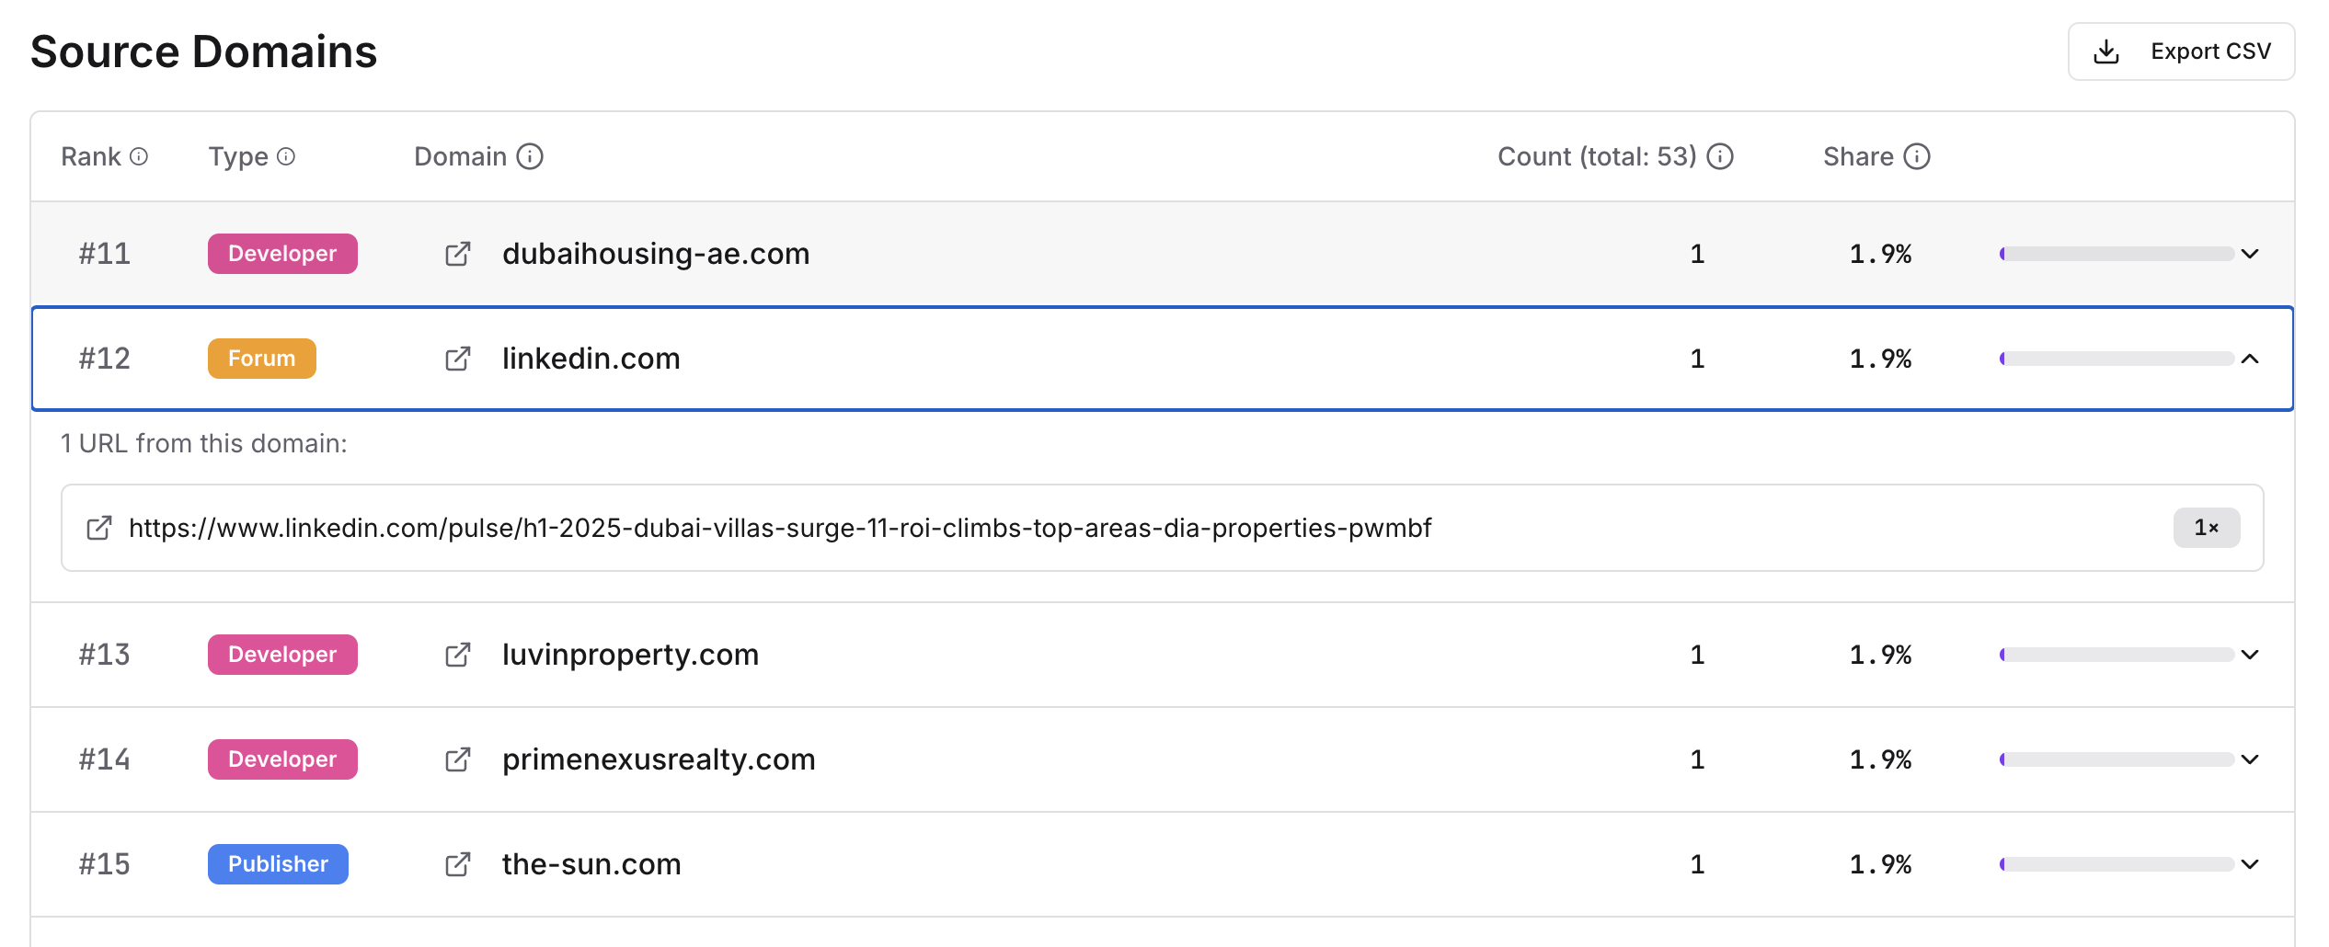The height and width of the screenshot is (947, 2329).
Task: Collapse the linkedin.com row details
Action: click(2251, 359)
